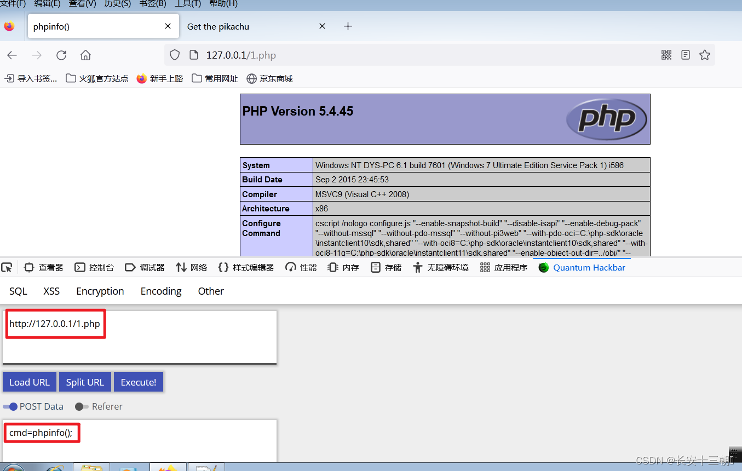Click the Load URL button
This screenshot has height=471, width=742.
(30, 382)
